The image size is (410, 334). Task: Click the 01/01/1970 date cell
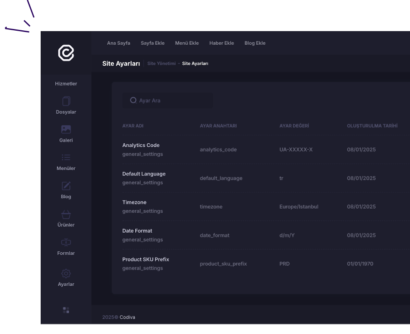(x=360, y=264)
